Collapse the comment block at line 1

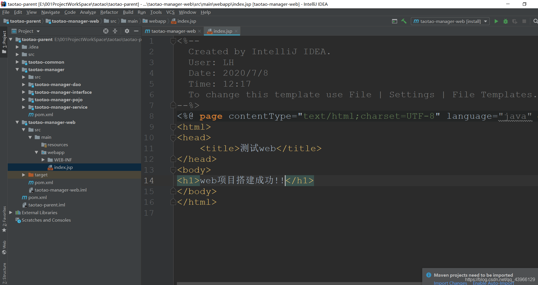click(x=173, y=41)
